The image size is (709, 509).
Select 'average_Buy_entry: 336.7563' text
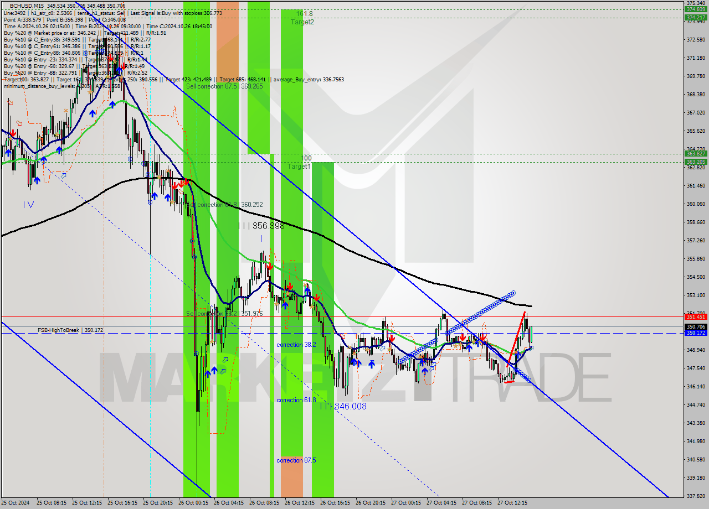tap(308, 79)
